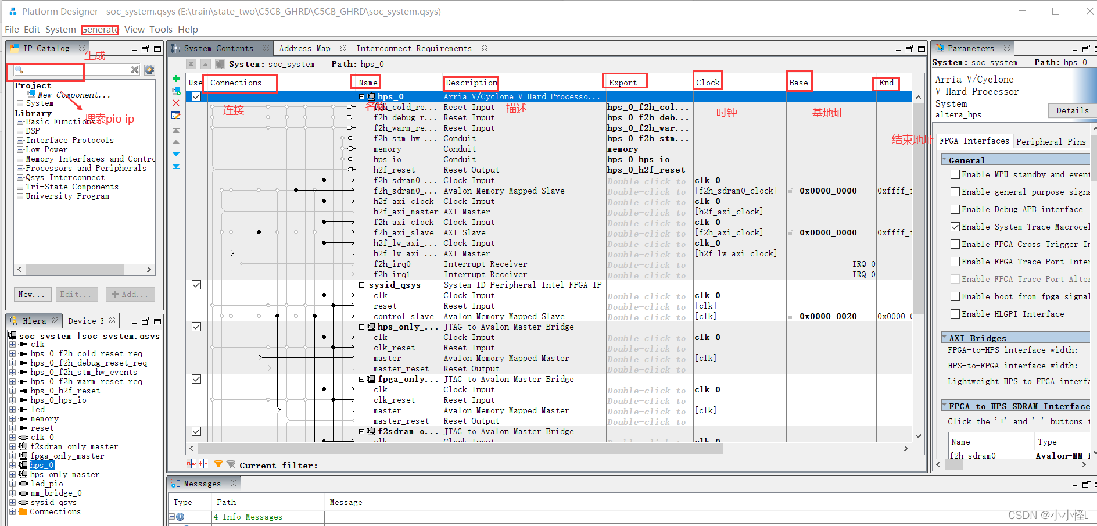
Task: Click the gray clear filter funnel icon
Action: (x=231, y=464)
